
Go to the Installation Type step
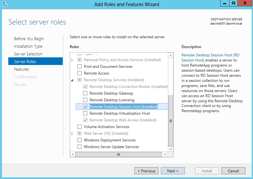(x=28, y=47)
